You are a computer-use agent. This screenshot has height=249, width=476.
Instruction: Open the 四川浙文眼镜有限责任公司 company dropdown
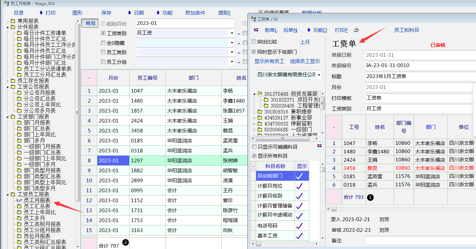pyautogui.click(x=319, y=75)
